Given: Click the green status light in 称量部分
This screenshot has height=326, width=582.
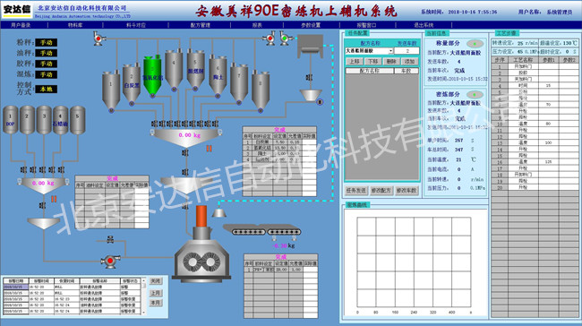Looking at the screenshot, I should tap(475, 44).
